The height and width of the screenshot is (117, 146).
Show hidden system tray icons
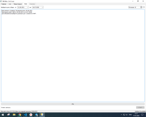click(x=121, y=115)
